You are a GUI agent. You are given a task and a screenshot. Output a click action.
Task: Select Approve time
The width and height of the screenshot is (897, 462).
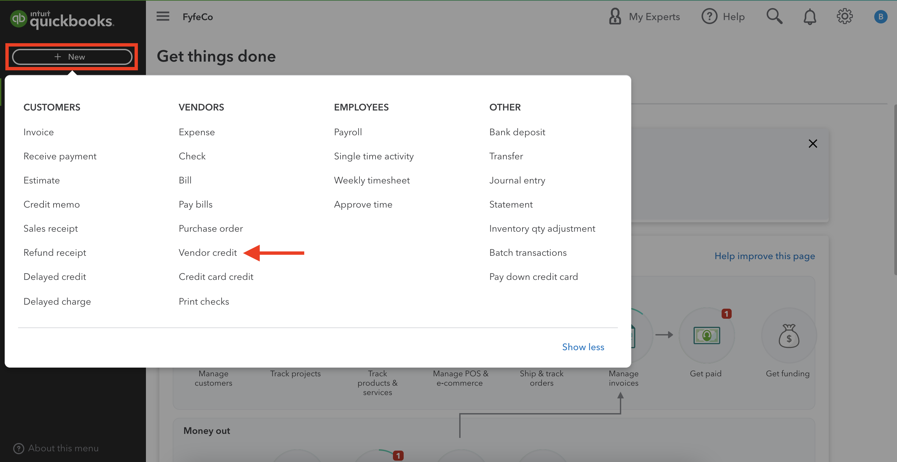(363, 204)
